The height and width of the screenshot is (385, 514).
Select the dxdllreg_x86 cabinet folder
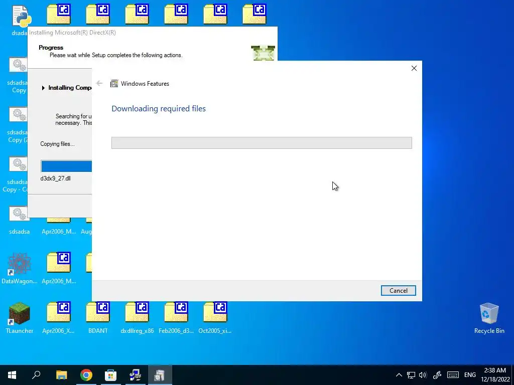pyautogui.click(x=137, y=317)
